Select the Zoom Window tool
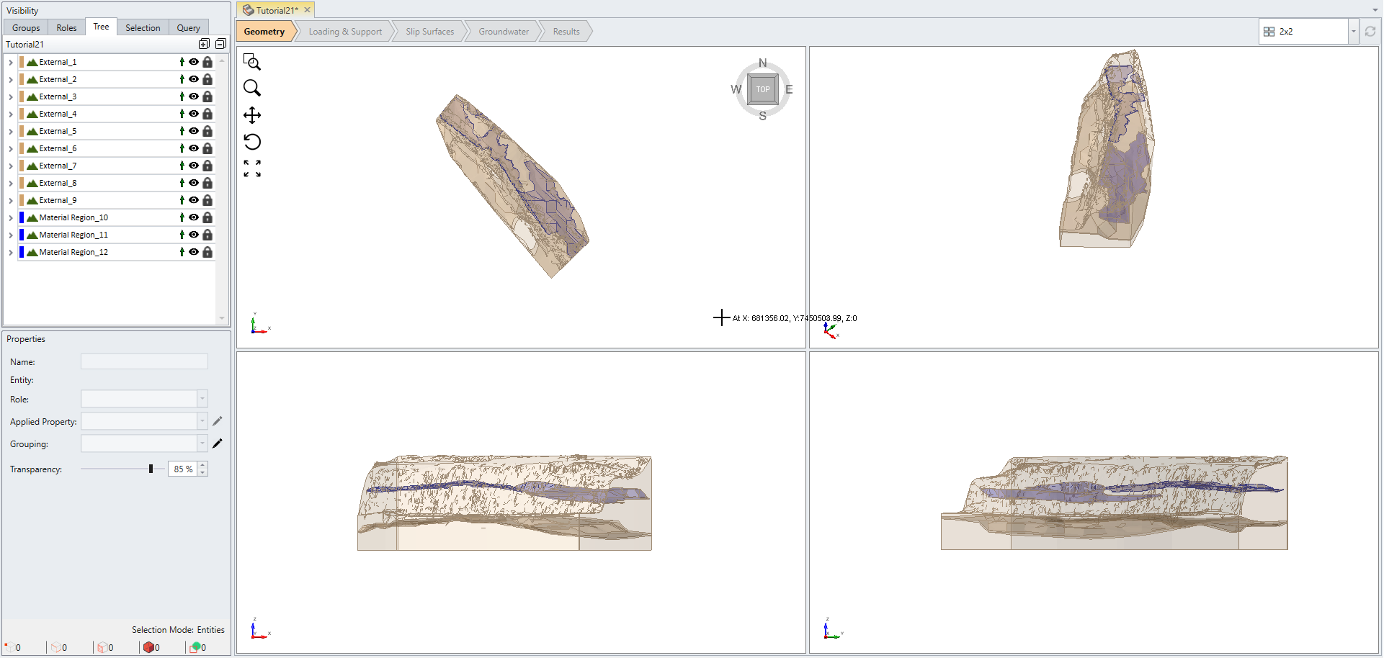1384x658 pixels. [252, 62]
